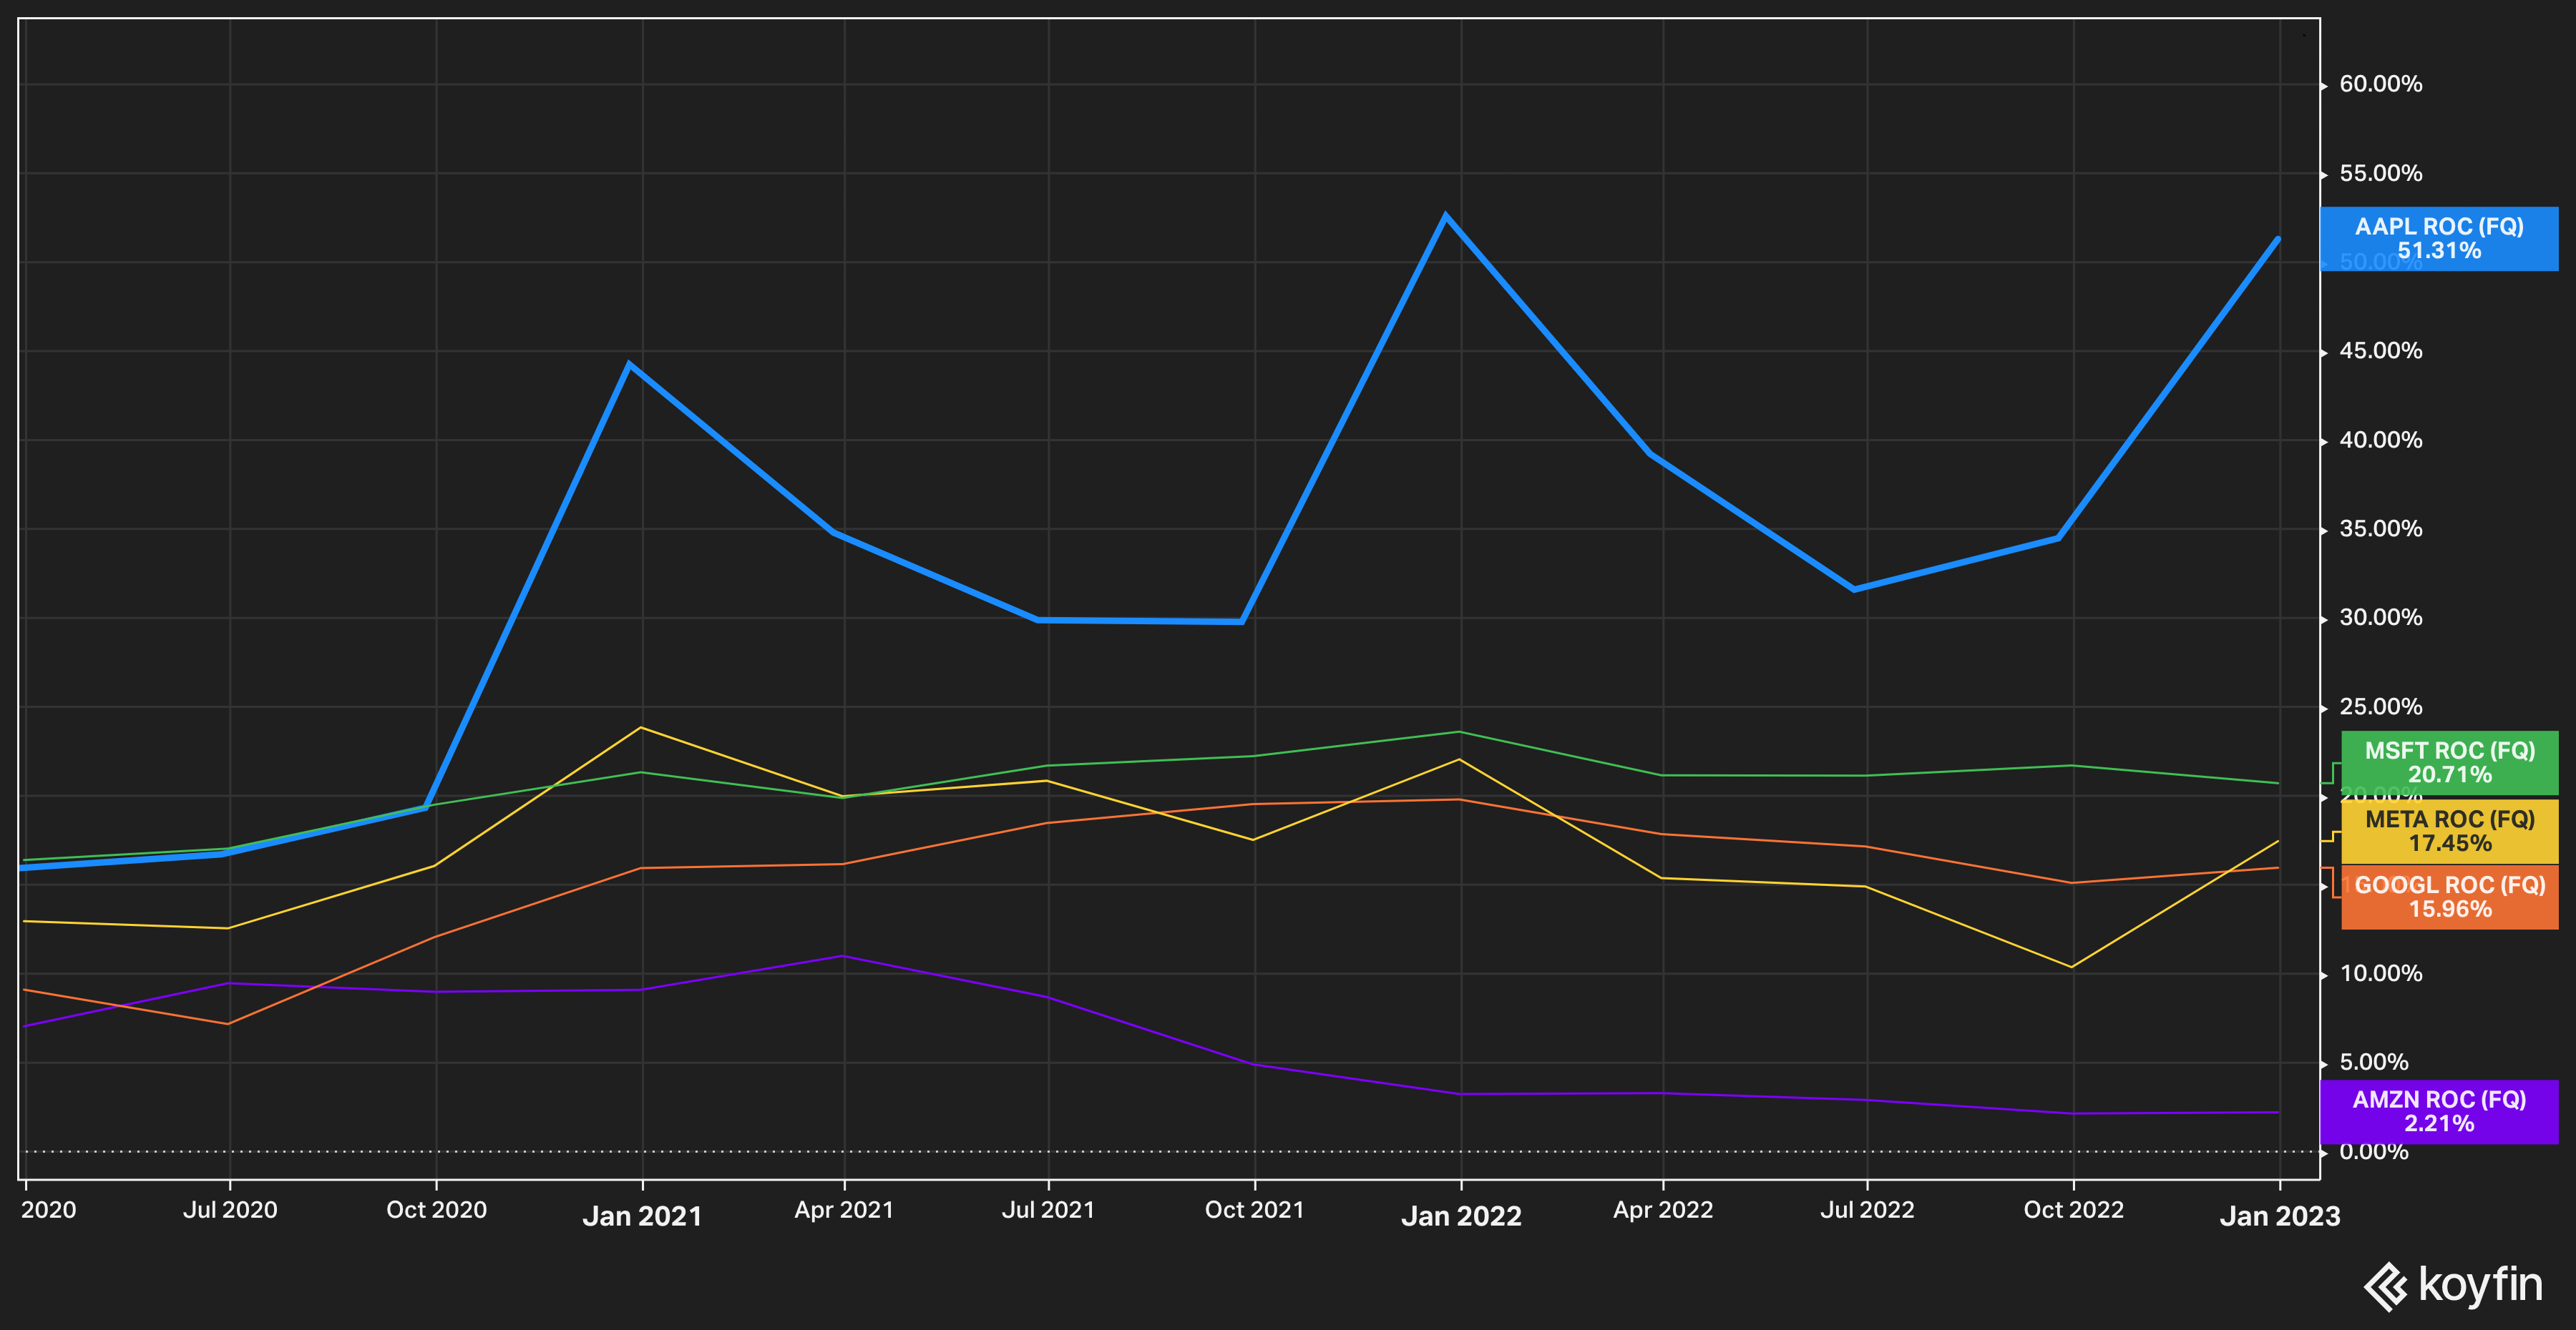The image size is (2576, 1330).
Task: Click the 60.00% y-axis label
Action: (x=2380, y=84)
